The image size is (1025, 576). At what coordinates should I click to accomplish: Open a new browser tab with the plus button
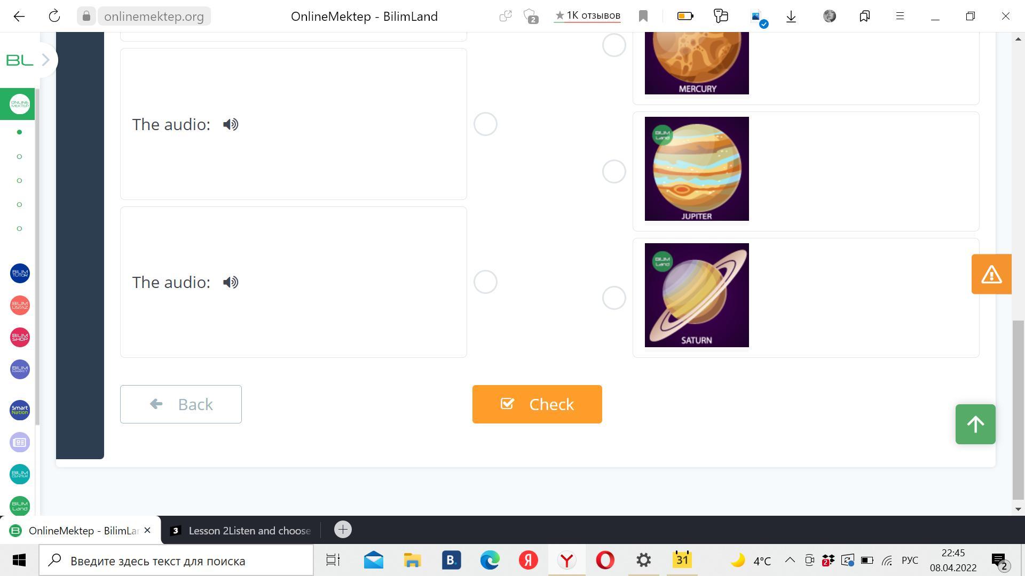coord(343,530)
